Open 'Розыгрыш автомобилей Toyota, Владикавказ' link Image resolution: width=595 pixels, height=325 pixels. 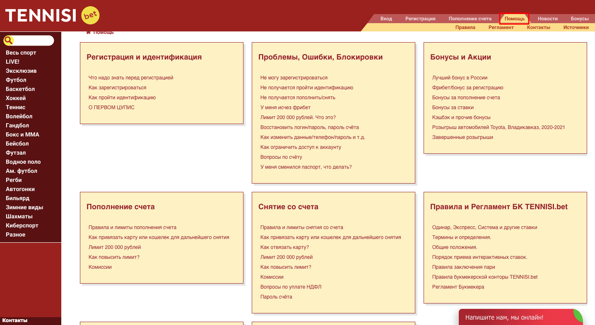pos(499,127)
